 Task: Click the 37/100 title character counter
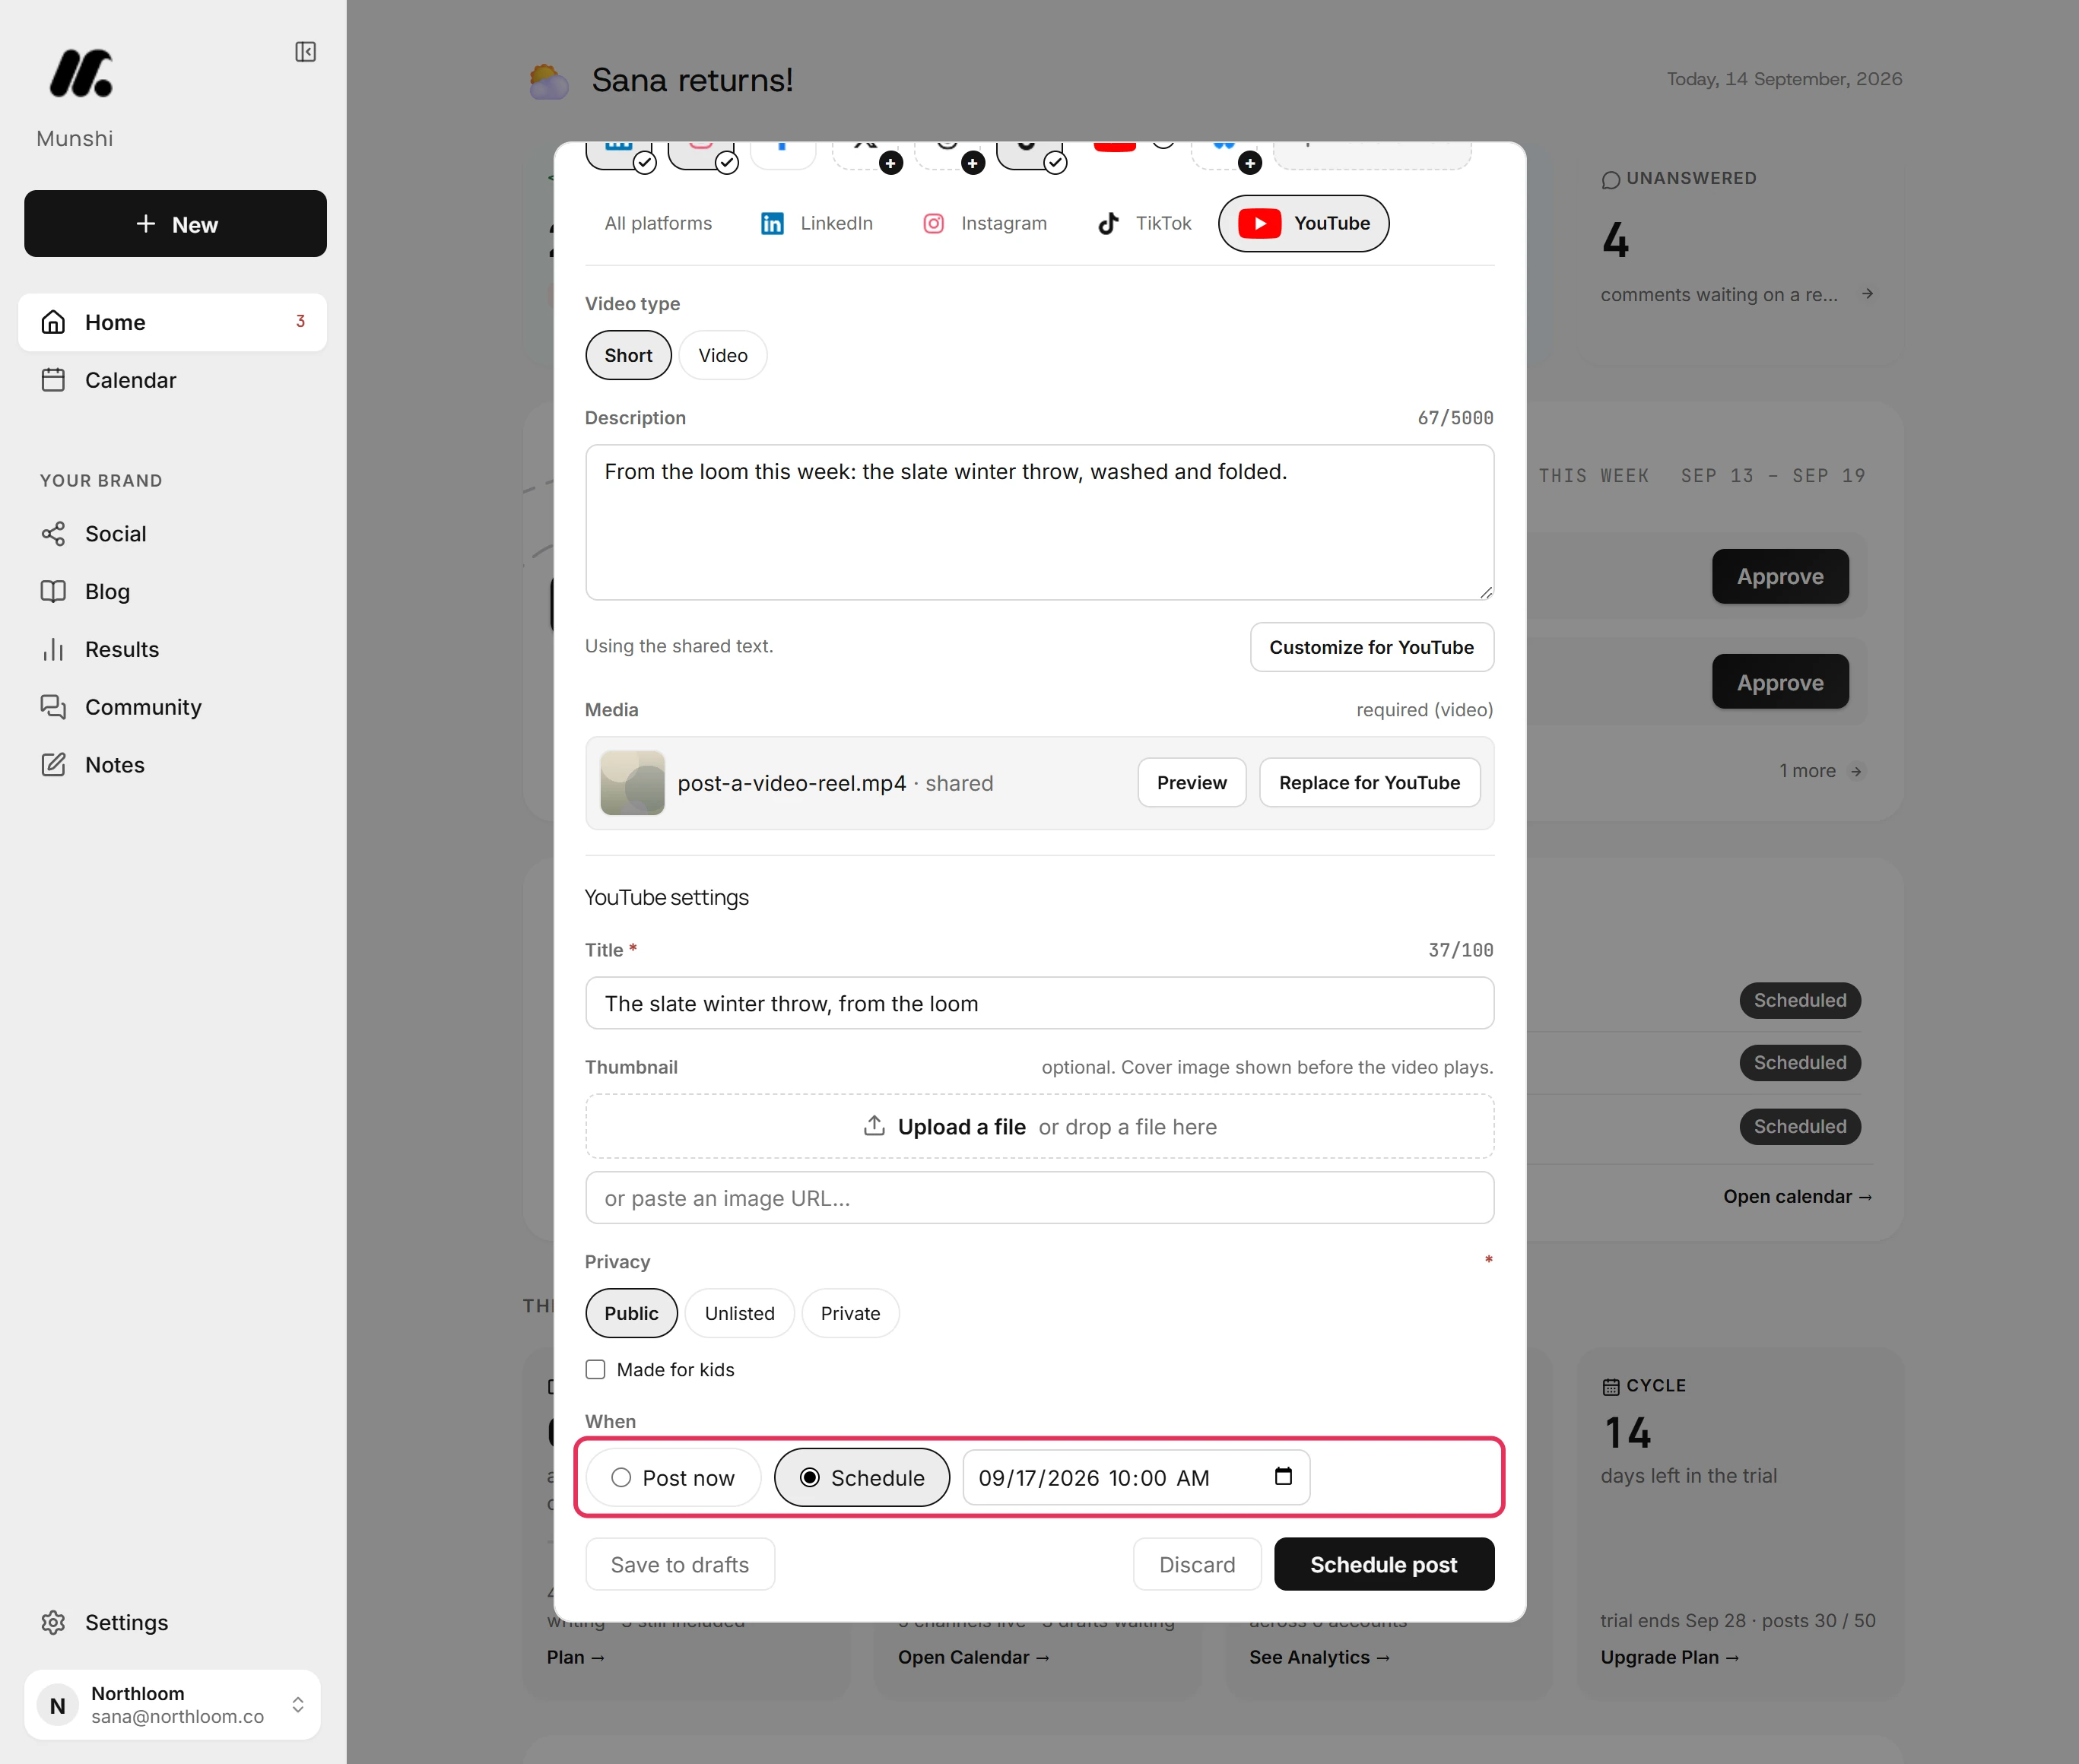pos(1461,950)
